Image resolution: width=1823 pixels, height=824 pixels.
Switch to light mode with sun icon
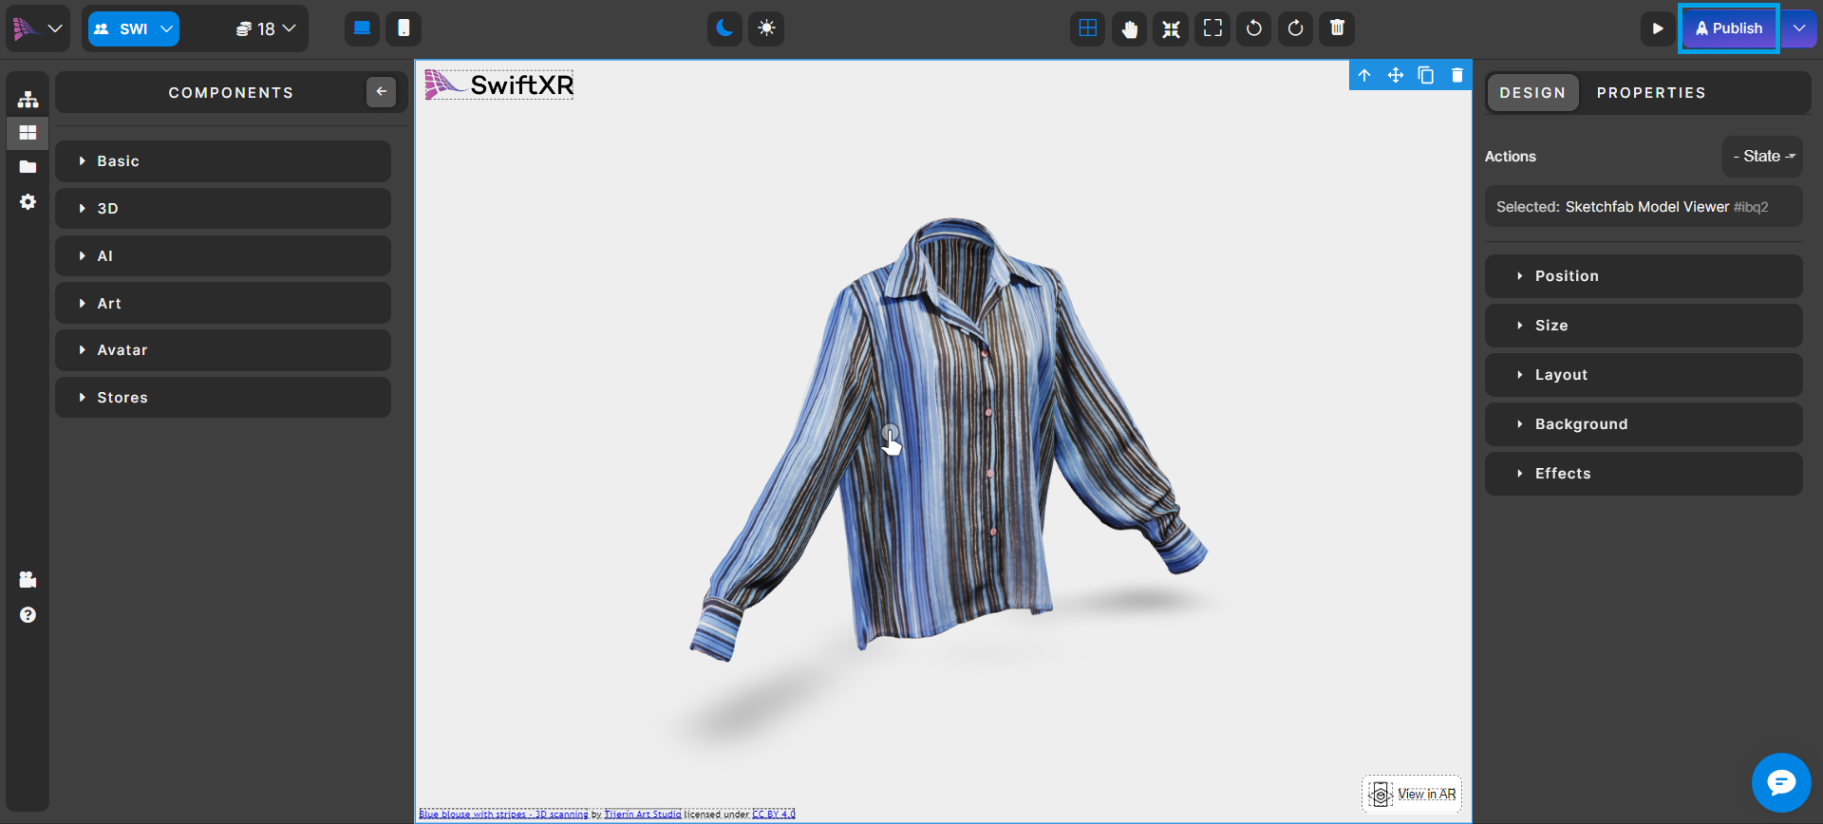pyautogui.click(x=766, y=28)
